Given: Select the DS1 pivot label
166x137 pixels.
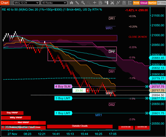Looking at the screenshot, I should click(x=112, y=72).
